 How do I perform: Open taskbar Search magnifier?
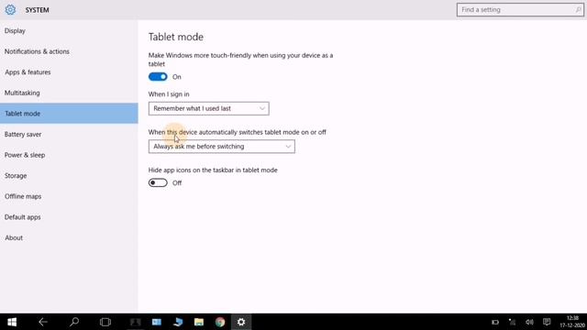coord(74,322)
